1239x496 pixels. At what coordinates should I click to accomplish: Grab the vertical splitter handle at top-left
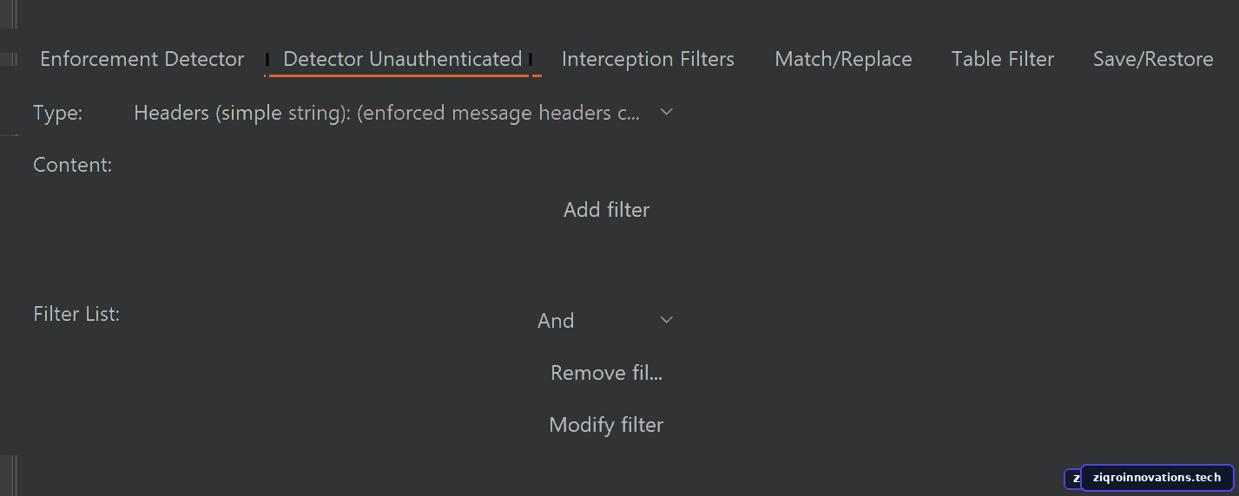15,12
